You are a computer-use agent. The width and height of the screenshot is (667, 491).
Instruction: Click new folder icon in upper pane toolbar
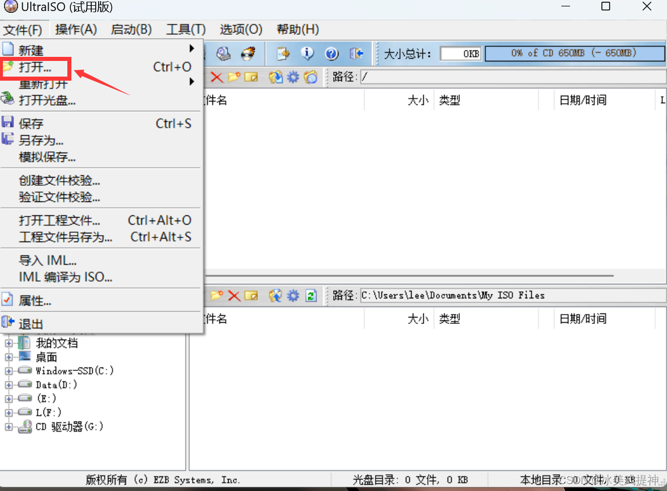(233, 77)
